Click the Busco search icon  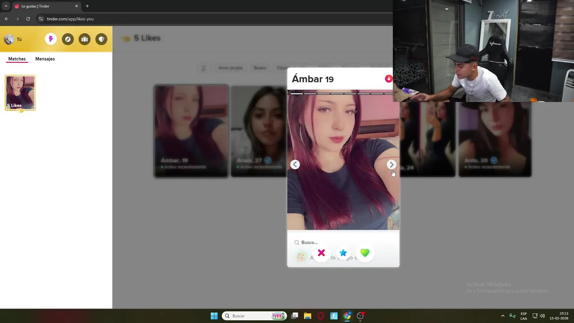click(296, 242)
